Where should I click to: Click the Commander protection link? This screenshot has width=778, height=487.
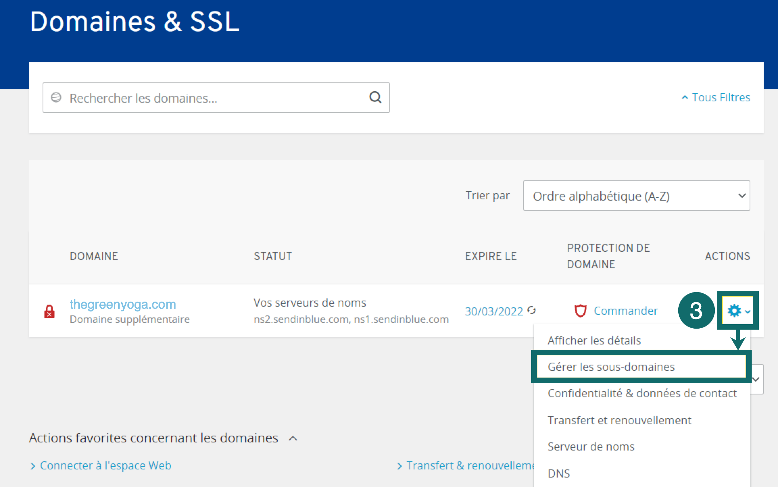coord(626,311)
